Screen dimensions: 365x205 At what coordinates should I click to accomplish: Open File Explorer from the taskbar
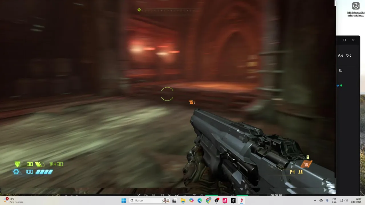click(x=183, y=200)
